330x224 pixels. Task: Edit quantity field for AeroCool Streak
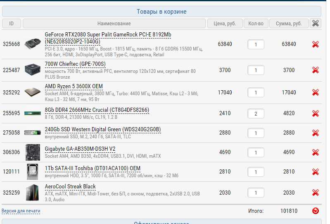(x=256, y=193)
